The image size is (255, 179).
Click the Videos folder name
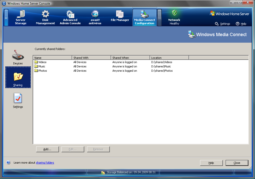[42, 62]
